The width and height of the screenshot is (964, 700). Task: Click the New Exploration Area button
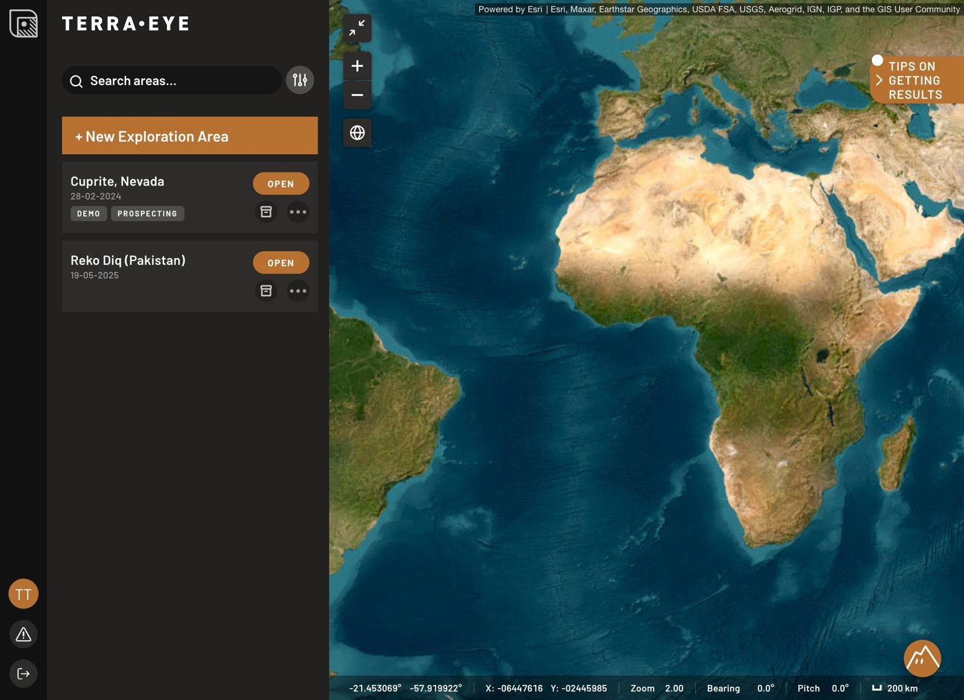click(190, 136)
